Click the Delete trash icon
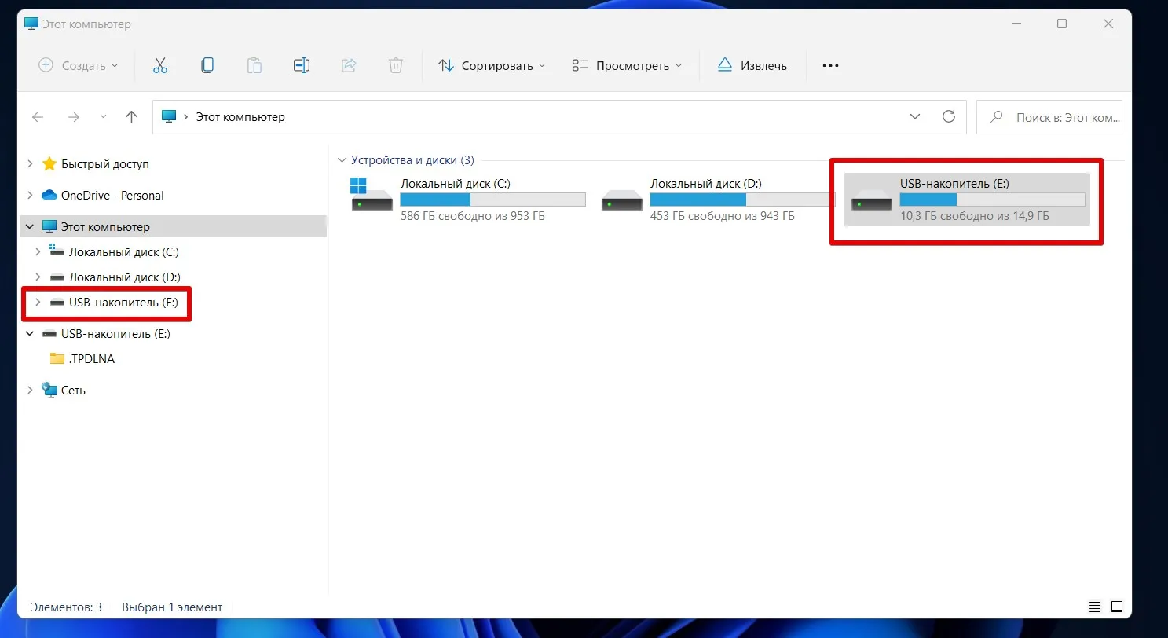The image size is (1168, 638). coord(396,65)
